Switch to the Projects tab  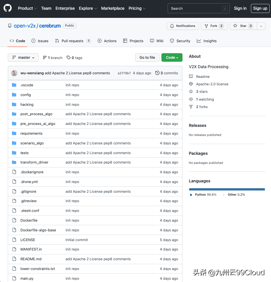(133, 41)
